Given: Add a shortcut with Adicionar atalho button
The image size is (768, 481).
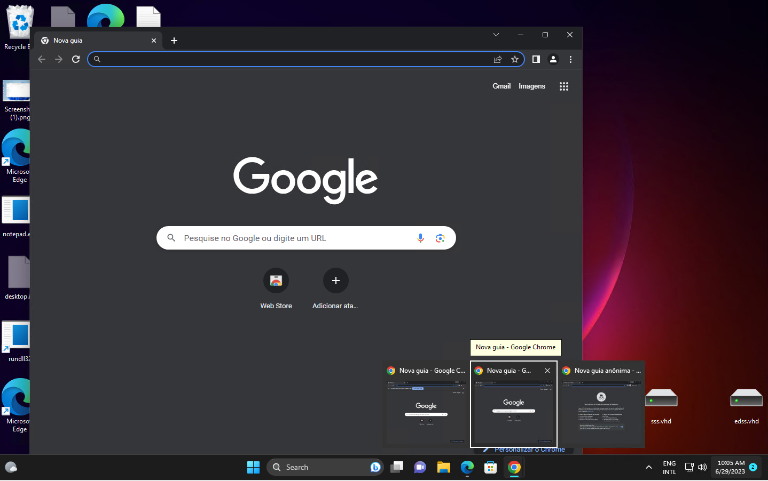Looking at the screenshot, I should (x=336, y=288).
